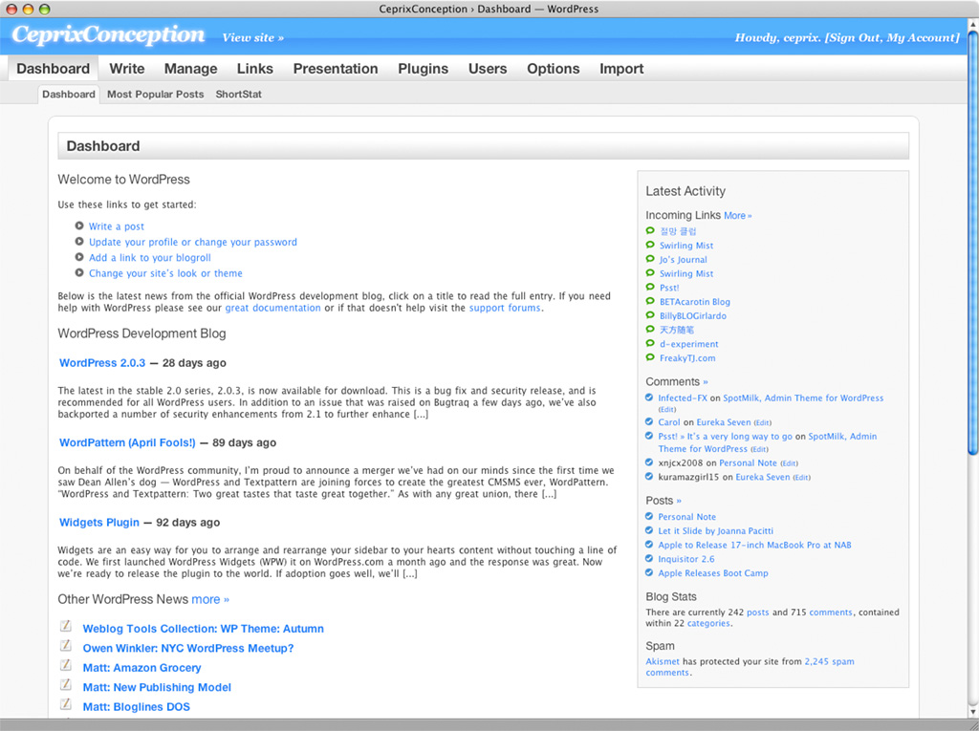Click the 2,245 spam comments link
The height and width of the screenshot is (731, 979).
click(x=750, y=667)
